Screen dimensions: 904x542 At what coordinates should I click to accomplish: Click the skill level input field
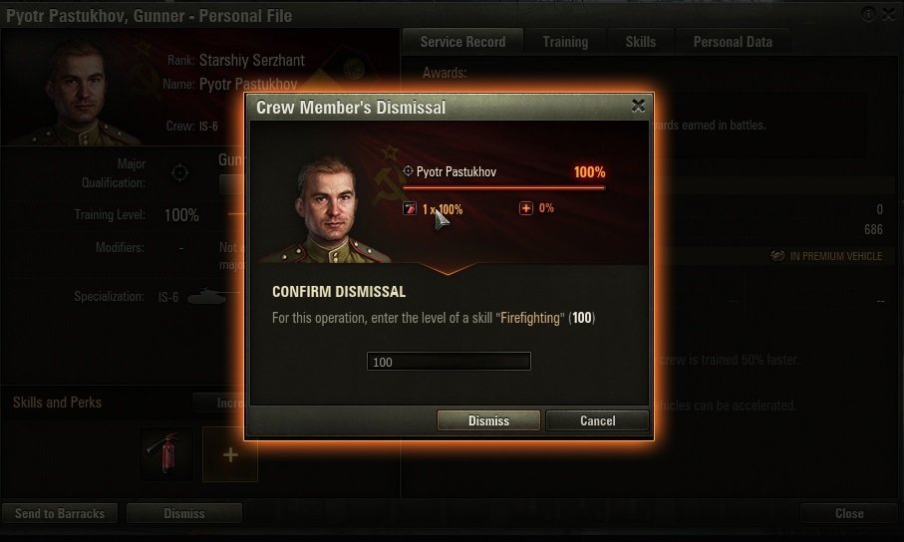[x=449, y=362]
